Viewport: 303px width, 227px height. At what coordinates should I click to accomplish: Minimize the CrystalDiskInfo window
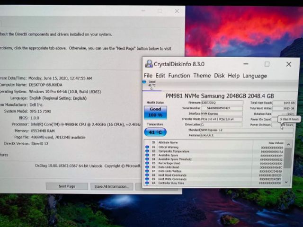click(x=246, y=64)
